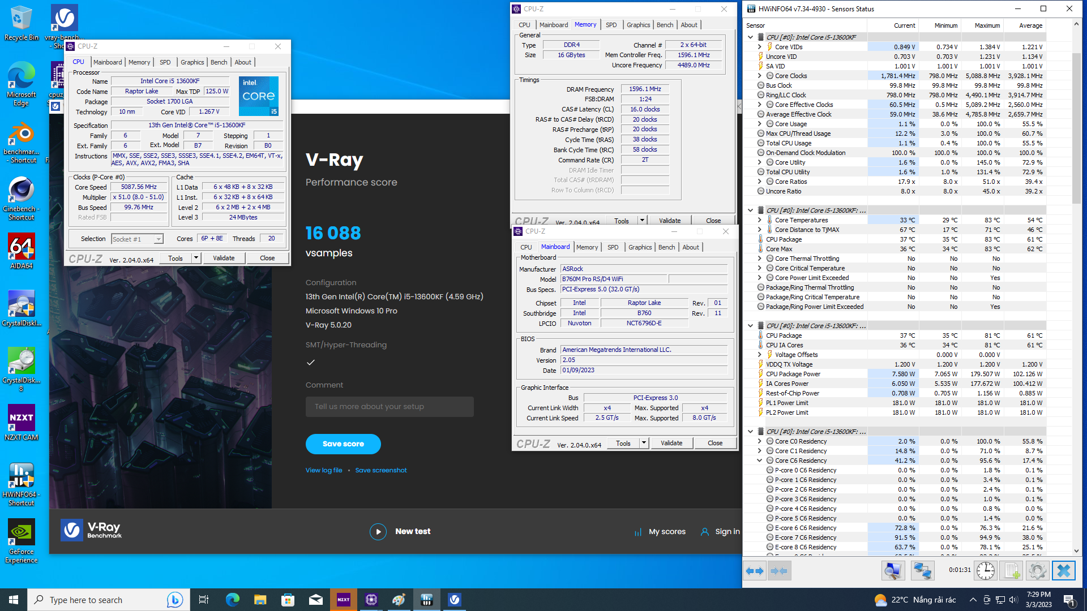This screenshot has height=611, width=1087.
Task: Toggle the SMT/Hyper-Threading checkmark
Action: click(x=311, y=363)
